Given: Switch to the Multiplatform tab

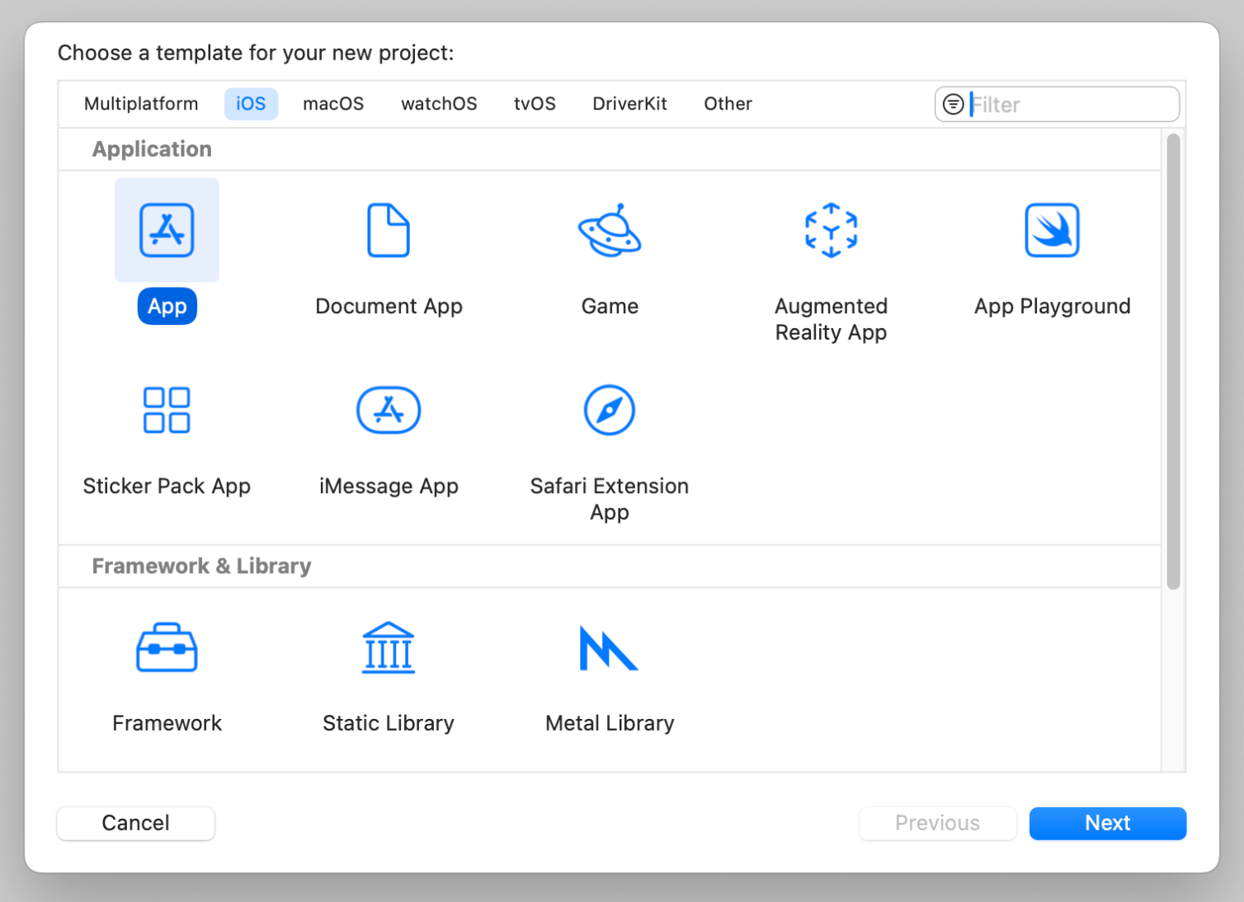Looking at the screenshot, I should point(141,104).
